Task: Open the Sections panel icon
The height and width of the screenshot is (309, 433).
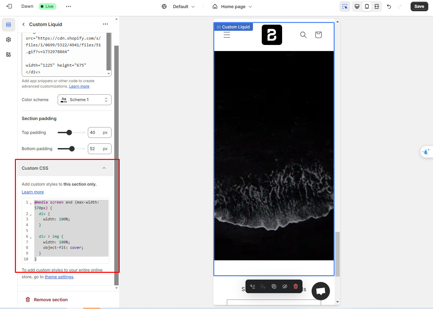Action: pyautogui.click(x=8, y=25)
